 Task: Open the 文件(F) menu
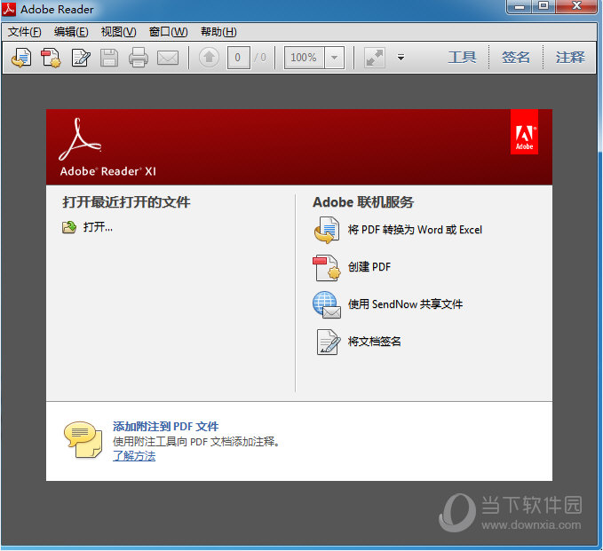25,32
